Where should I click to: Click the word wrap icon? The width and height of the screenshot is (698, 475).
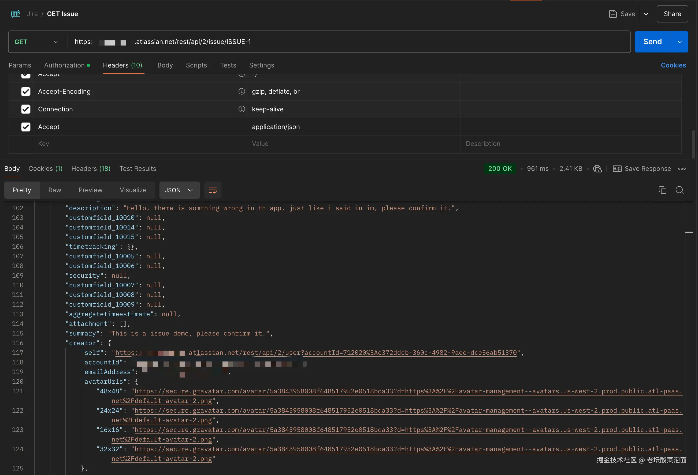click(212, 190)
